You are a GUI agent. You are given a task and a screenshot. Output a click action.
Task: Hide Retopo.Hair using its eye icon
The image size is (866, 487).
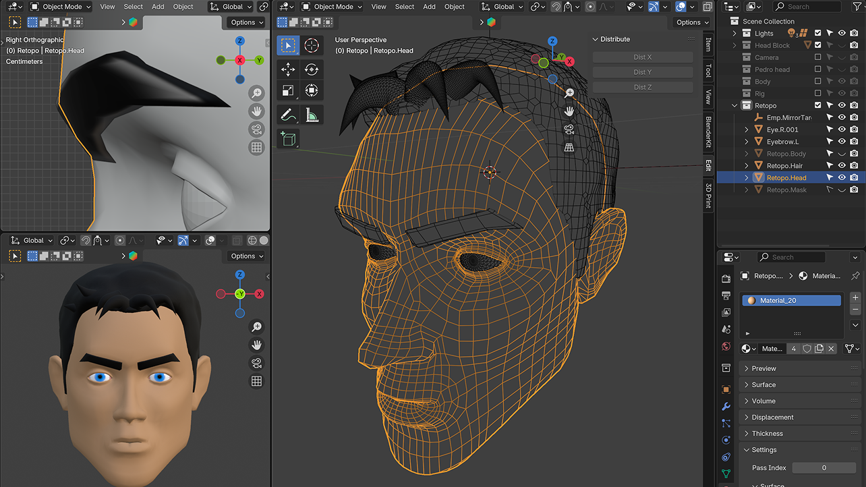click(842, 165)
